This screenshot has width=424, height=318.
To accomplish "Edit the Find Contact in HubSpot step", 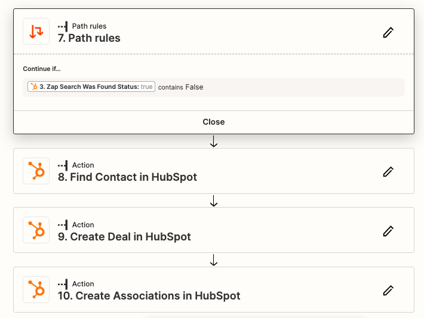I will tap(388, 171).
